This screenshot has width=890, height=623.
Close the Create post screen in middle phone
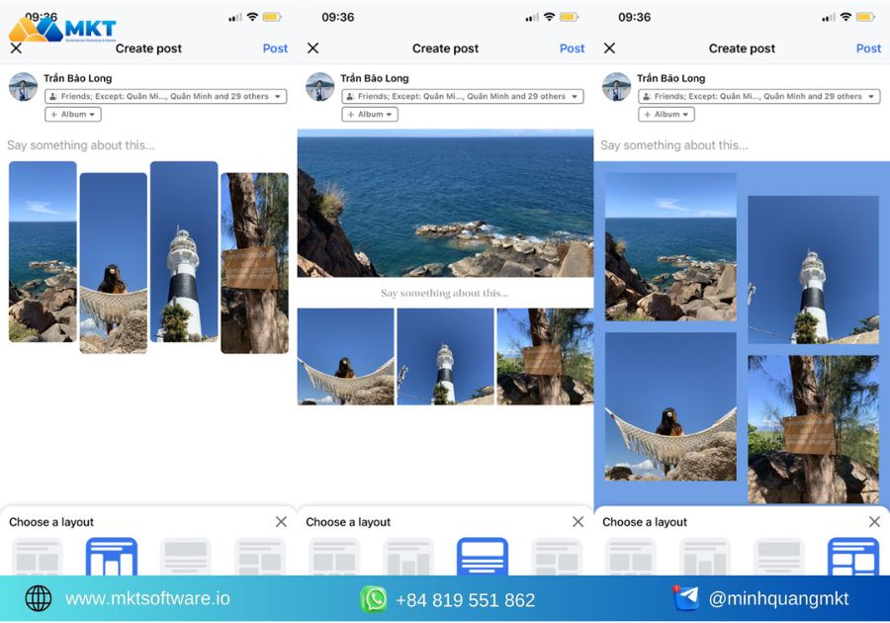point(312,48)
